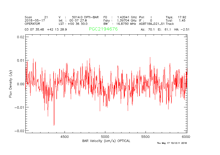Click the BAR Velocity (km/s) OPTICAL axis label
220x155 pixels.
click(x=106, y=141)
